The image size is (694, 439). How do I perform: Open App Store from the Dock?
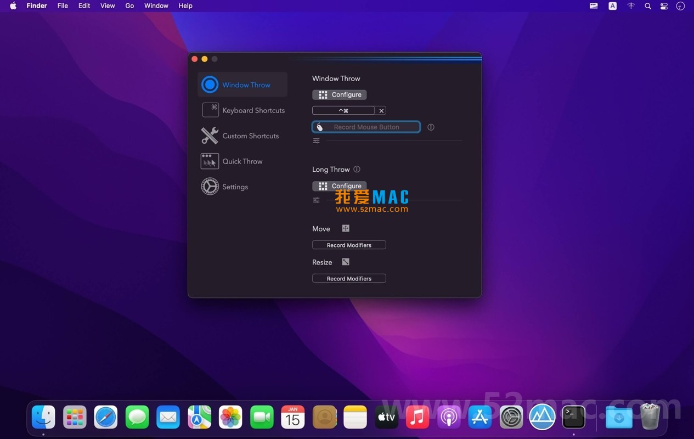click(480, 418)
